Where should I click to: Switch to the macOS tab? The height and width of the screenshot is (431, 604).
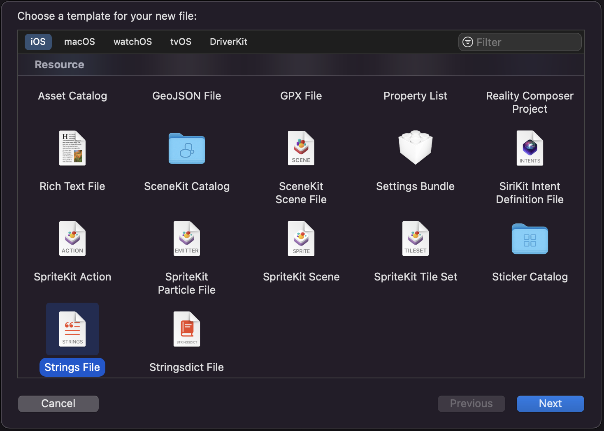tap(79, 42)
